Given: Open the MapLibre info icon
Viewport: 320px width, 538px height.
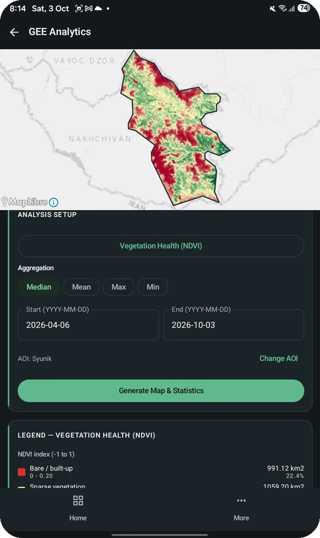Looking at the screenshot, I should pos(53,202).
